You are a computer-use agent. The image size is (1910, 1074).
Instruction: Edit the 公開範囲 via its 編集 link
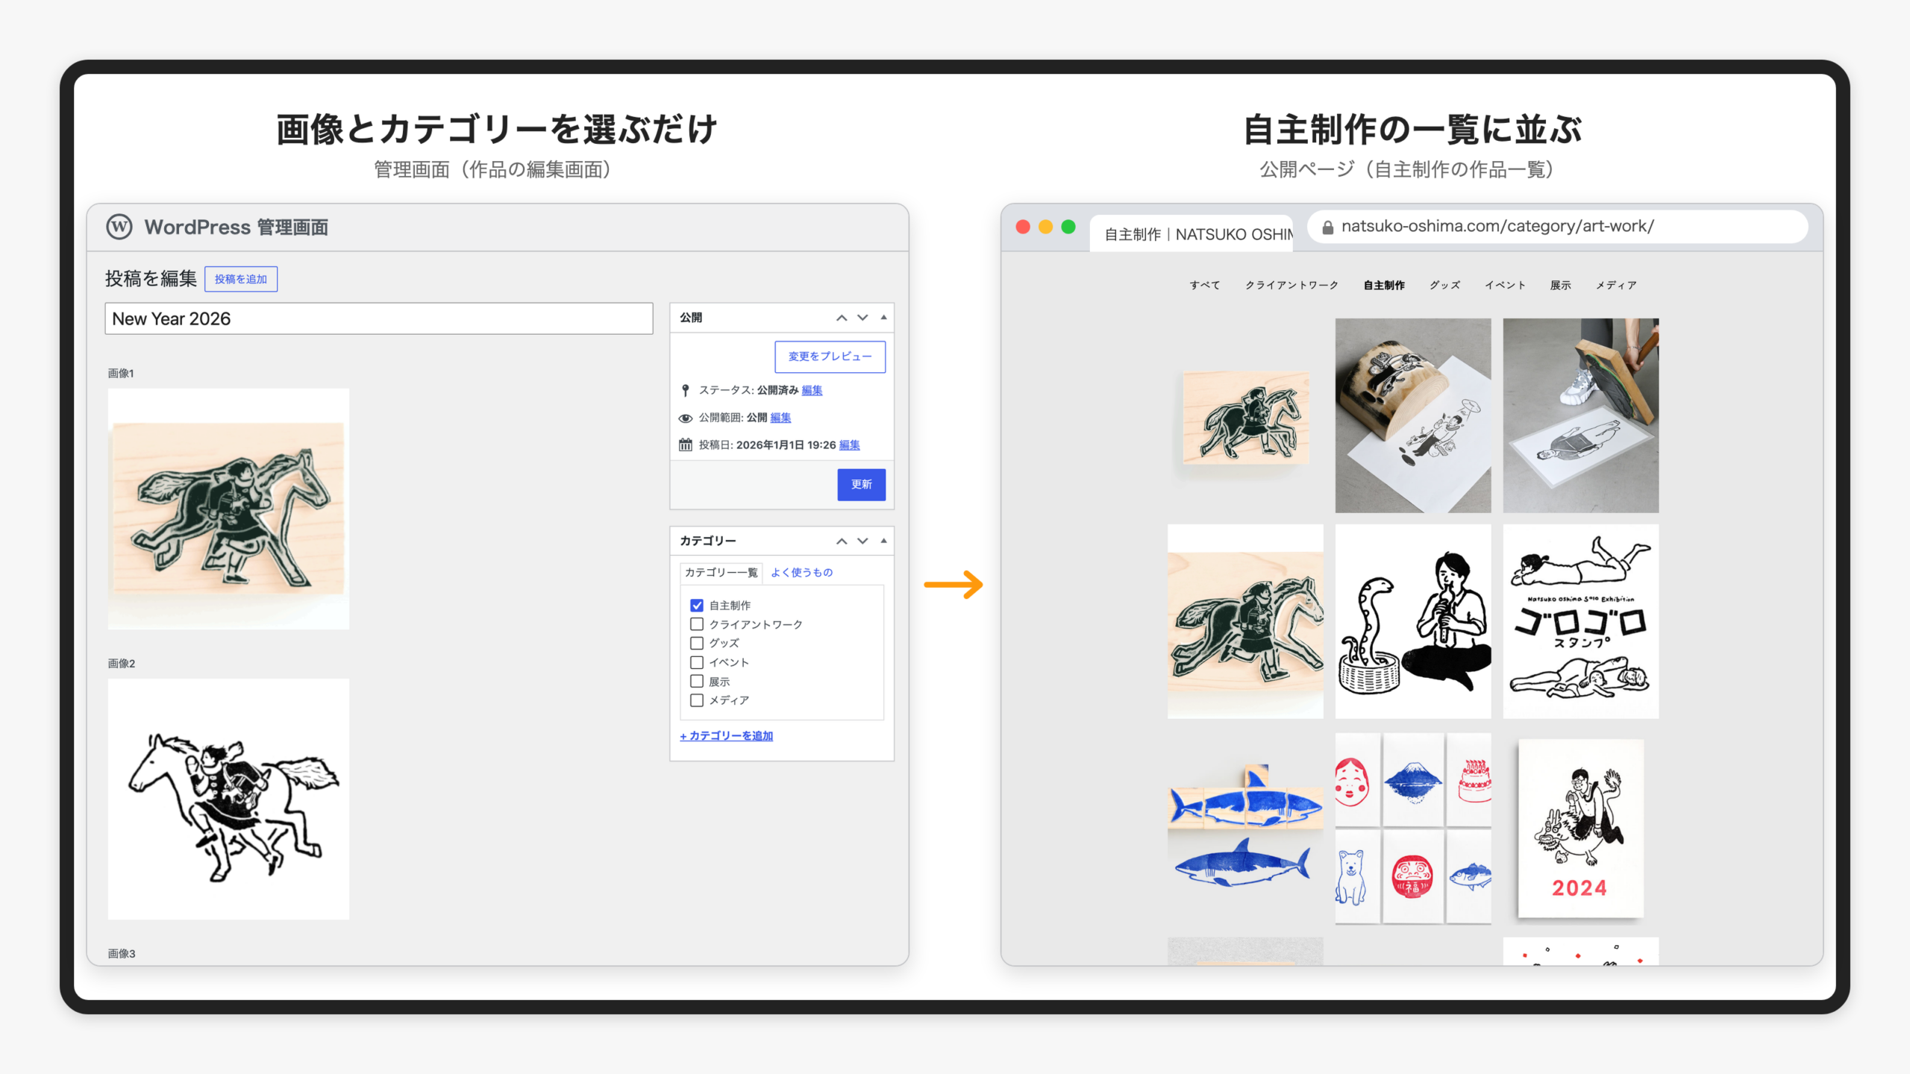pyautogui.click(x=780, y=418)
